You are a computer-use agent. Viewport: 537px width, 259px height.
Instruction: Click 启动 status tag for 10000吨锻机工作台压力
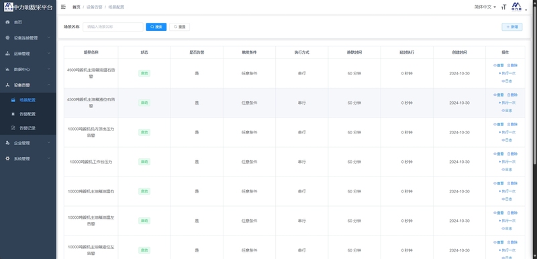144,162
